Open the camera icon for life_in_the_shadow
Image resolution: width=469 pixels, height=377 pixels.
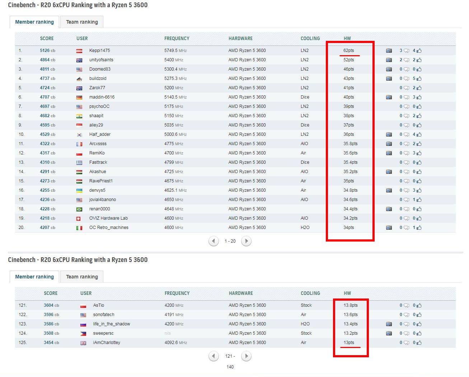(389, 324)
